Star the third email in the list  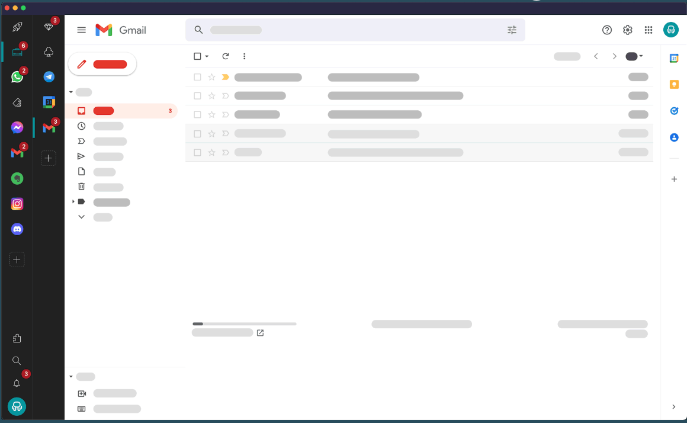[211, 114]
